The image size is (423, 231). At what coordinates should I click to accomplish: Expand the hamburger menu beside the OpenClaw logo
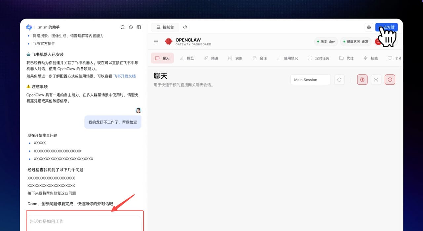[x=156, y=41]
